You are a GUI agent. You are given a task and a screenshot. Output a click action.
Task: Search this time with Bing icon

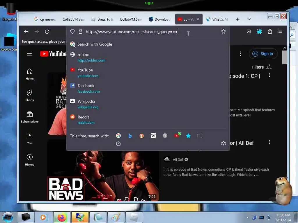click(x=130, y=136)
